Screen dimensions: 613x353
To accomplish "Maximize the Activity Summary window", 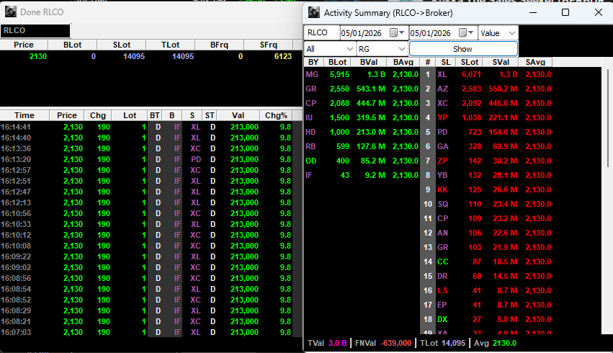I will [565, 12].
